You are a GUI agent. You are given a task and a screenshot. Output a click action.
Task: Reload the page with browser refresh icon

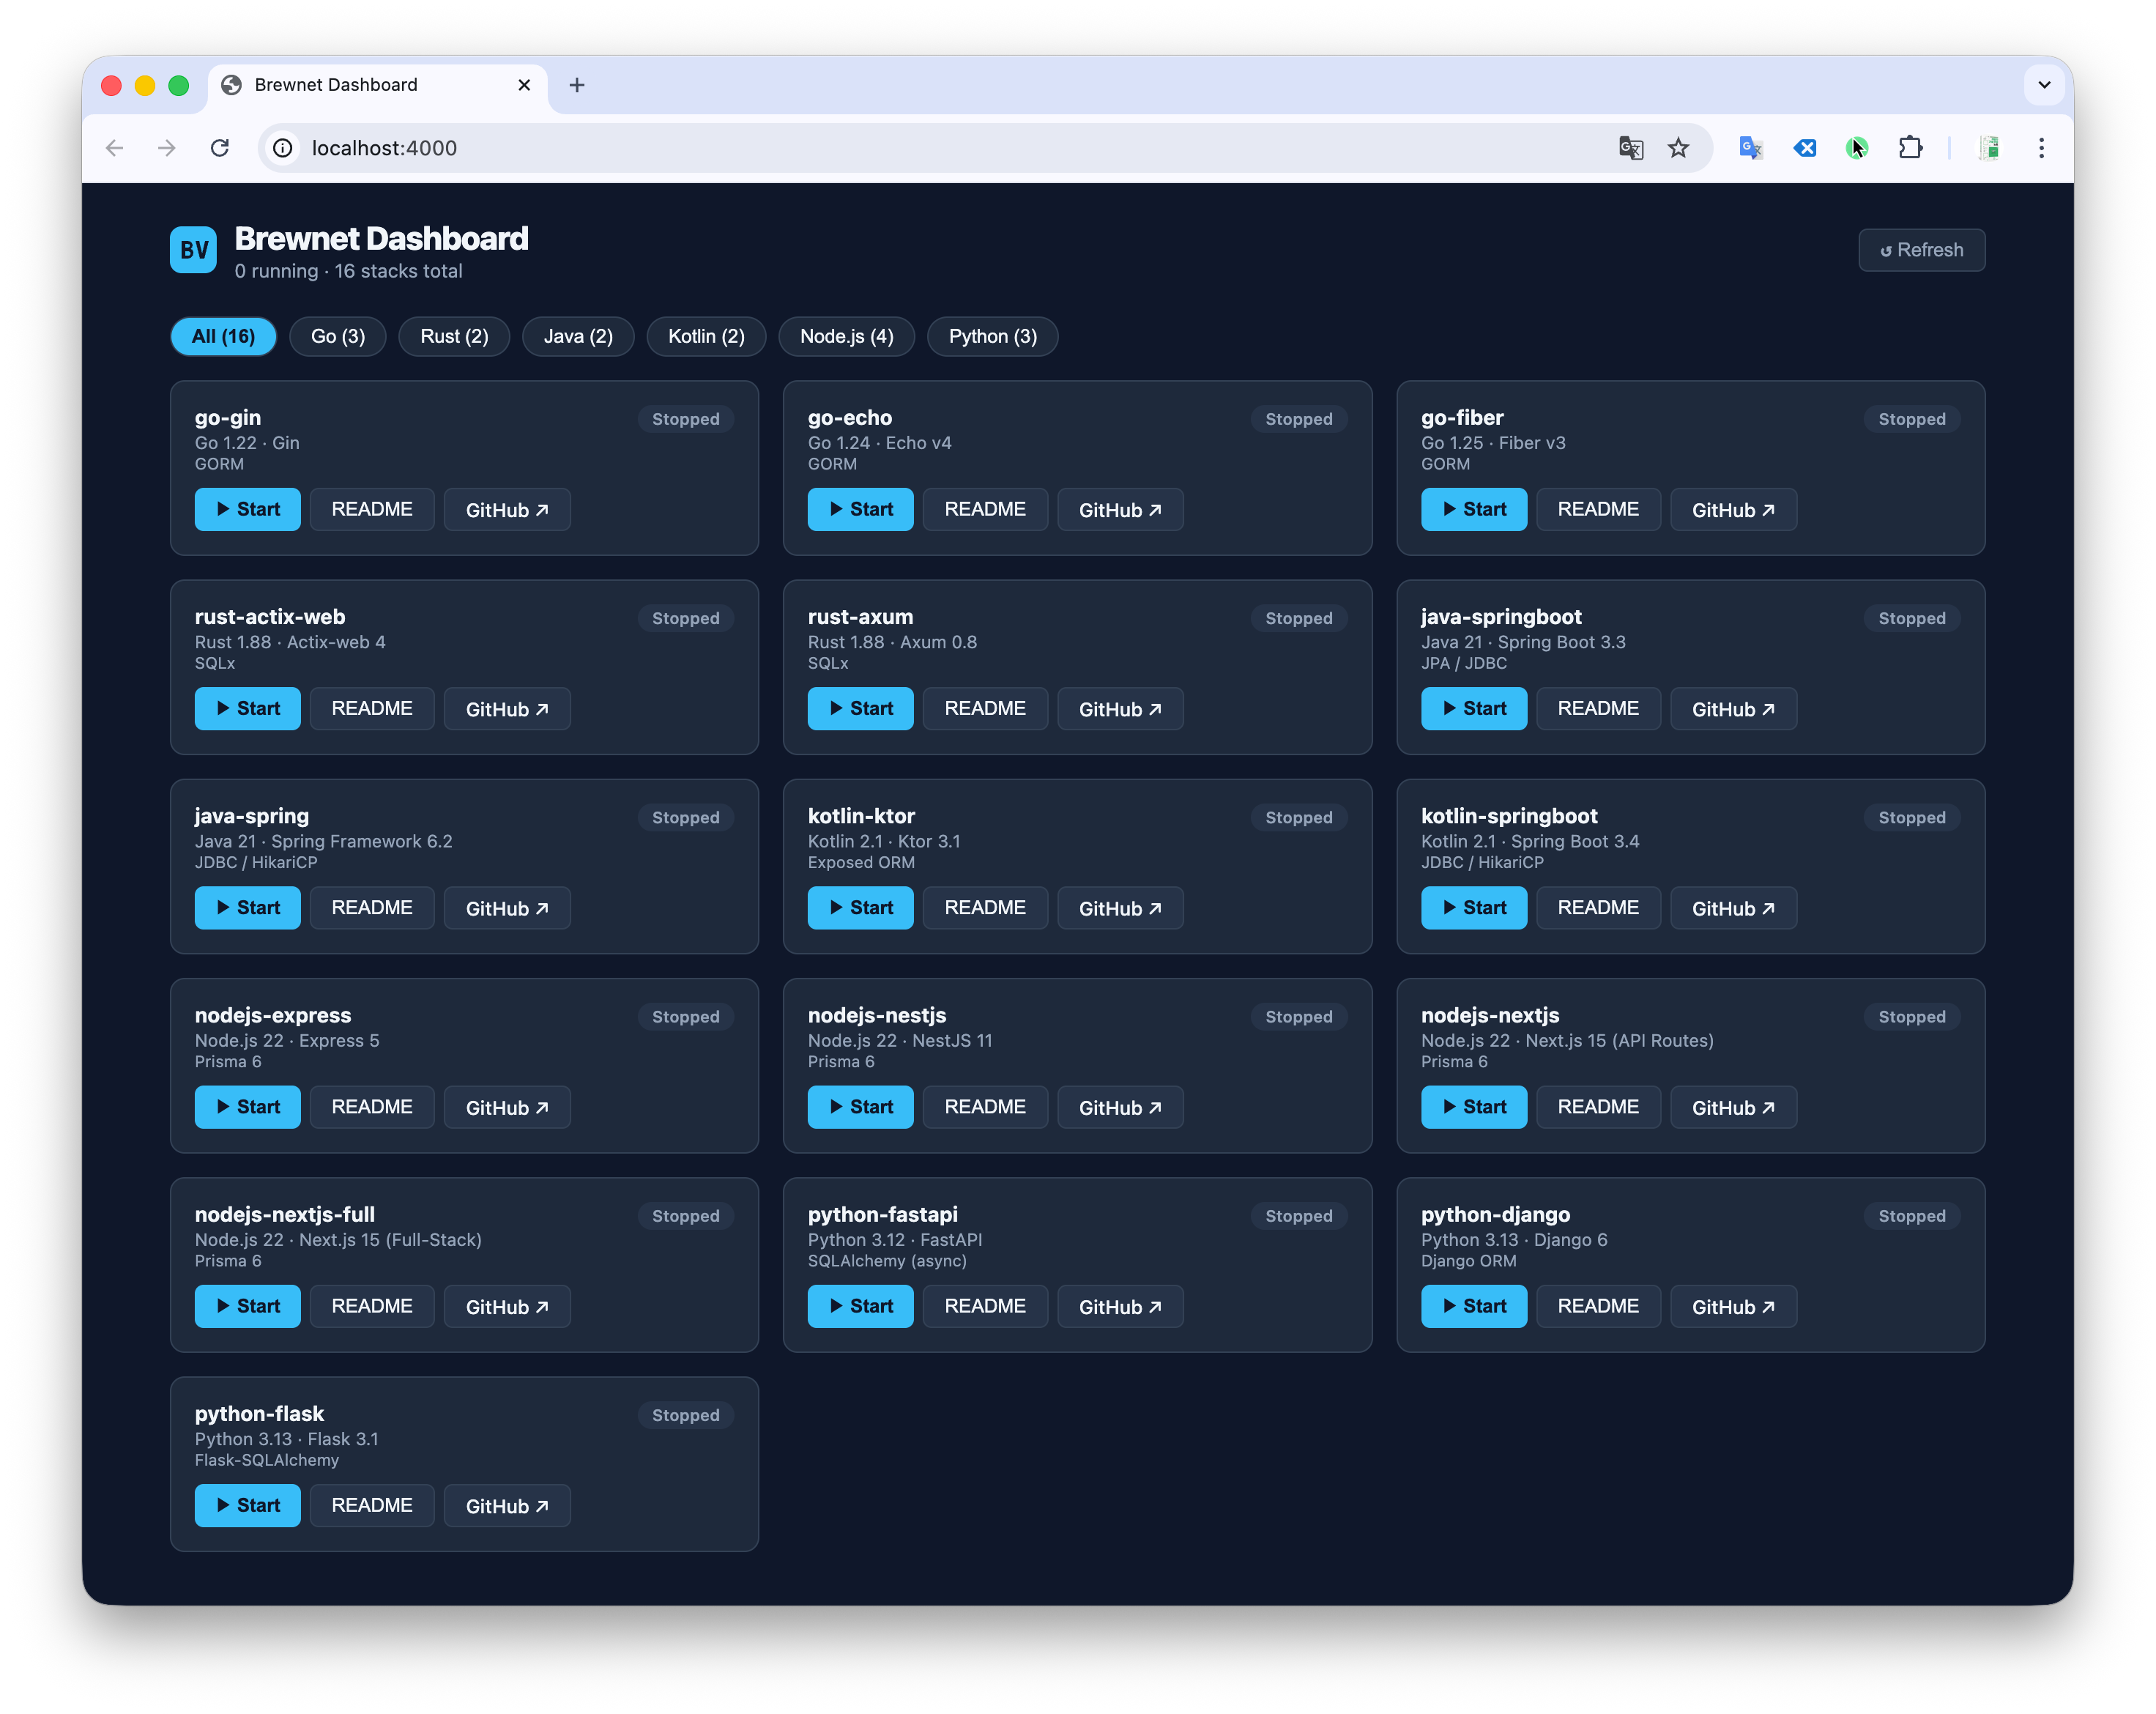pyautogui.click(x=220, y=148)
